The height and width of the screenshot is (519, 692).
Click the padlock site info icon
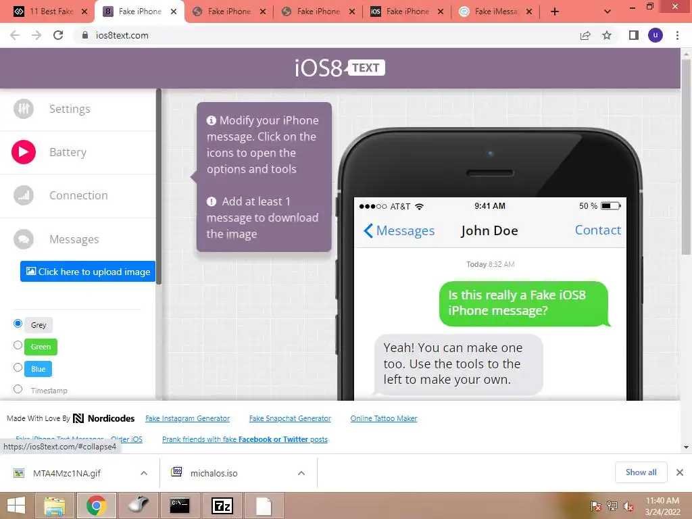pyautogui.click(x=84, y=35)
